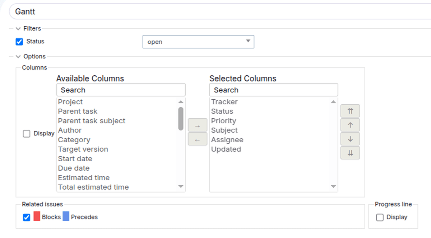Viewport: 431px width, 238px height.
Task: Enable the Progress line Display checkbox
Action: [x=380, y=217]
